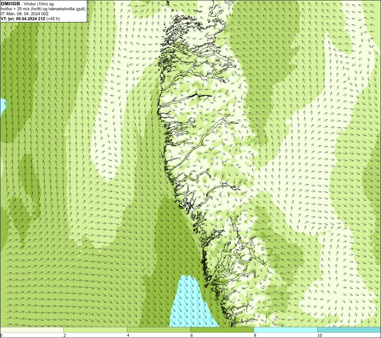Click the 'IT: Mán. 08. 04. 2024 00Z' line
Image resolution: width=381 pixels, height=338 pixels.
(x=24, y=14)
